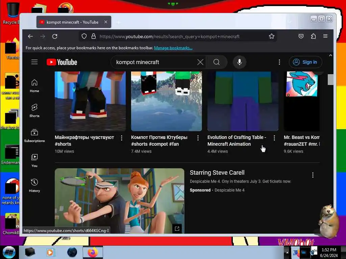346x259 pixels.
Task: Click the browser URL address bar
Action: pos(178,36)
